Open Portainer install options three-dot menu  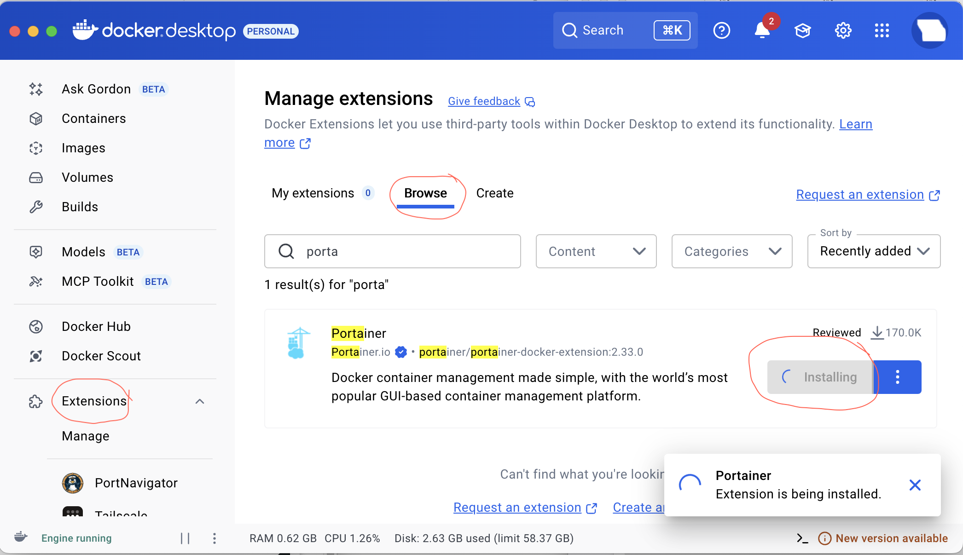[897, 377]
